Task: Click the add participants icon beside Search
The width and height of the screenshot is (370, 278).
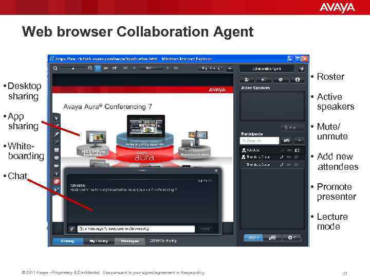Action: [x=286, y=141]
